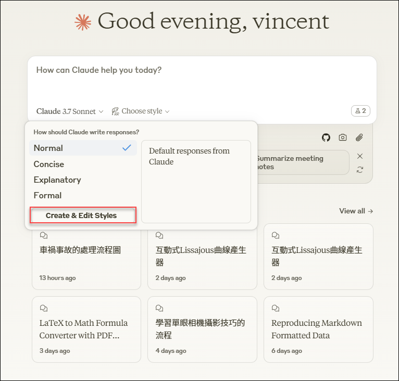
Task: Open the LaTeX to Math Formula Converter chat
Action: pos(86,329)
